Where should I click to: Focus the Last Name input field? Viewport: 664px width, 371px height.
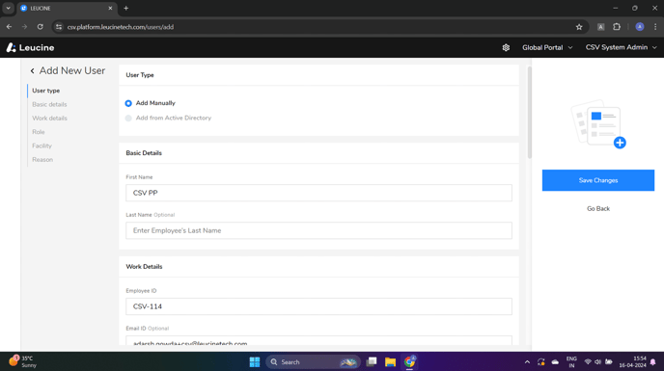coord(318,230)
